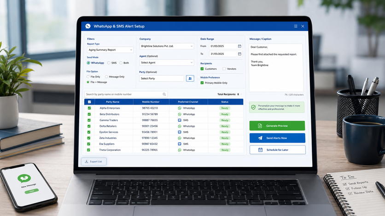Click WhatsApp icon in Delta Retailers row

pyautogui.click(x=180, y=126)
